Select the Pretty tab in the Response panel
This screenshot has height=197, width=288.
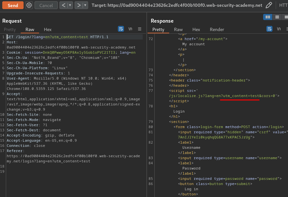[158, 29]
